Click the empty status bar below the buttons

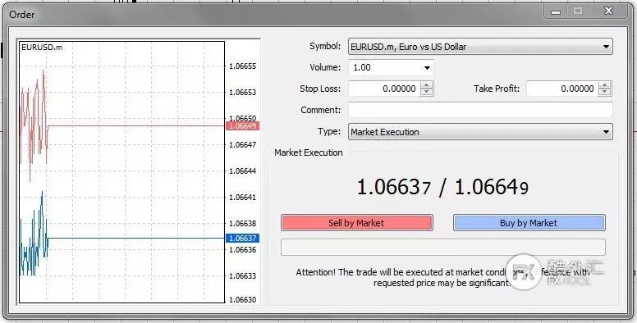coord(443,247)
